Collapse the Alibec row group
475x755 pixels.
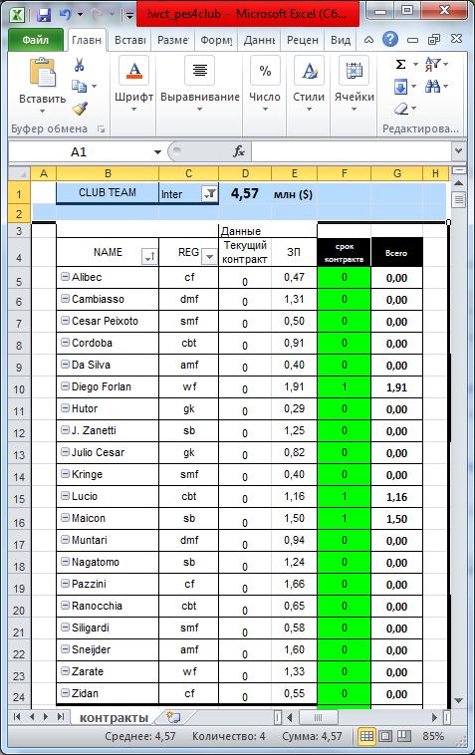pos(65,276)
